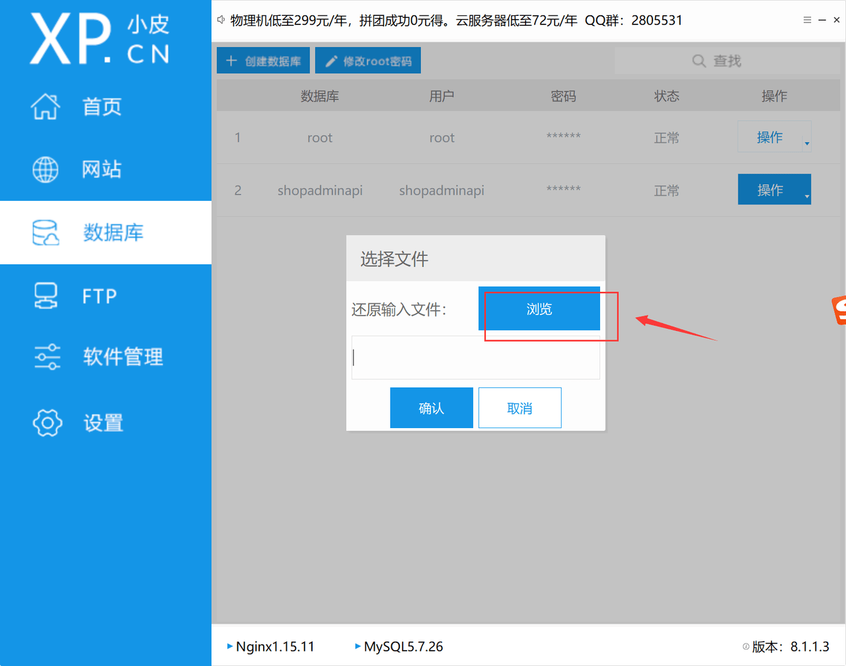Open the 网站 website section

[x=106, y=170]
